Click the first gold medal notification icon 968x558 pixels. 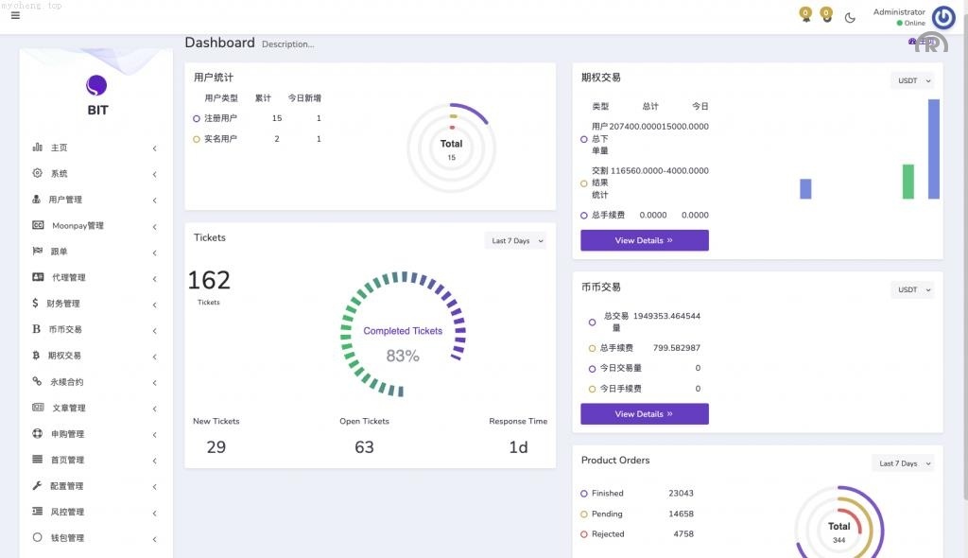(x=805, y=14)
